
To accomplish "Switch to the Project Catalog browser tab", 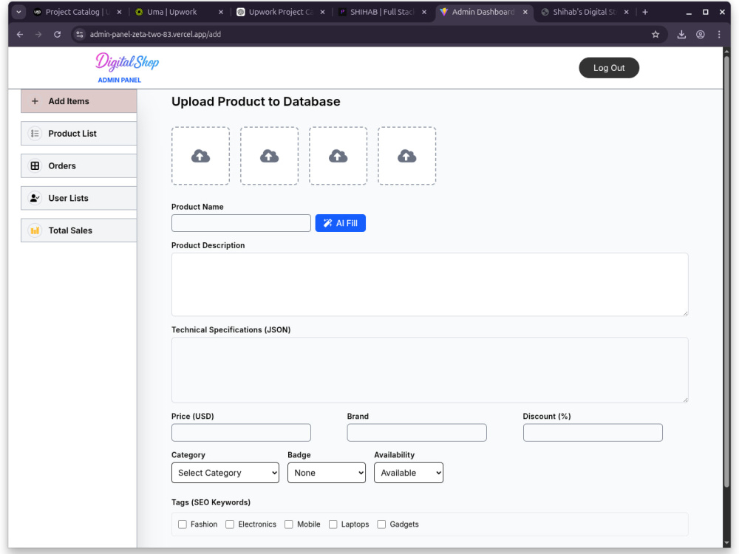I will [x=78, y=12].
